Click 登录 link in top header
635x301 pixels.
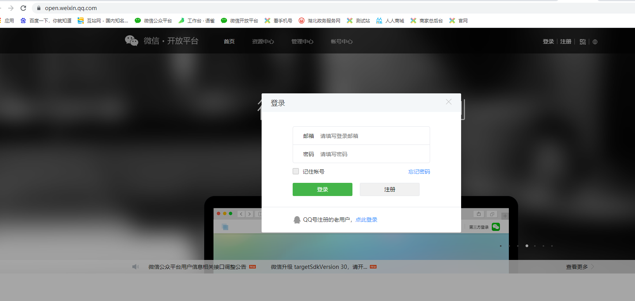coord(548,41)
